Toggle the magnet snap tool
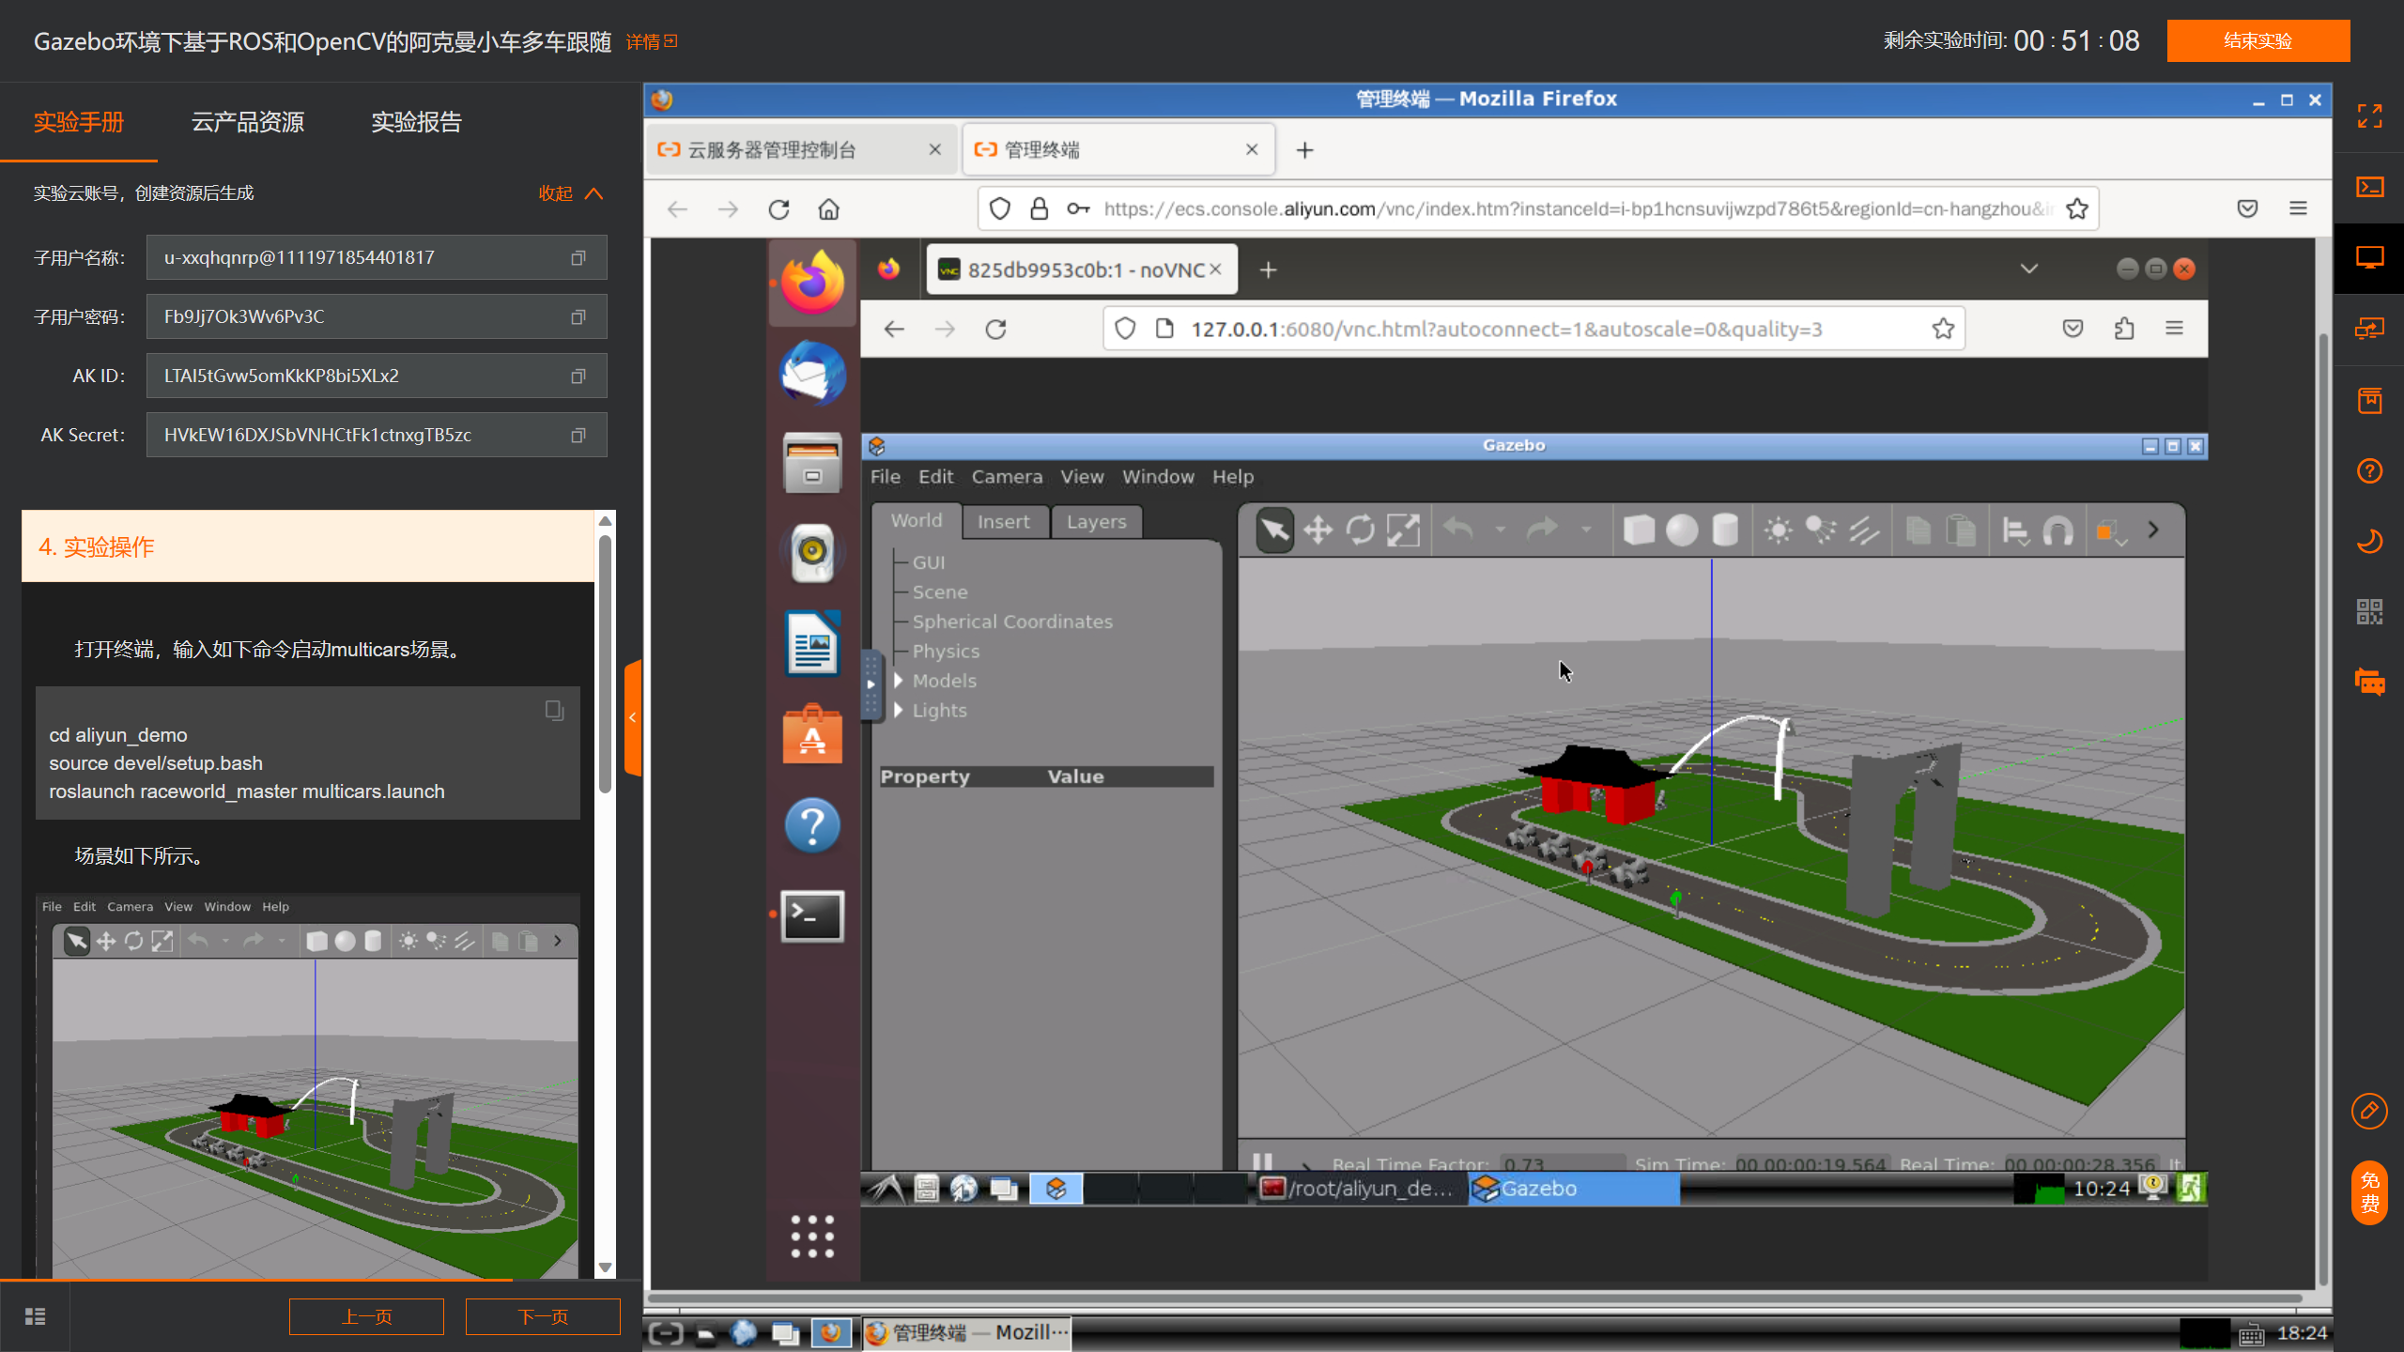Viewport: 2404px width, 1352px height. click(x=2057, y=530)
